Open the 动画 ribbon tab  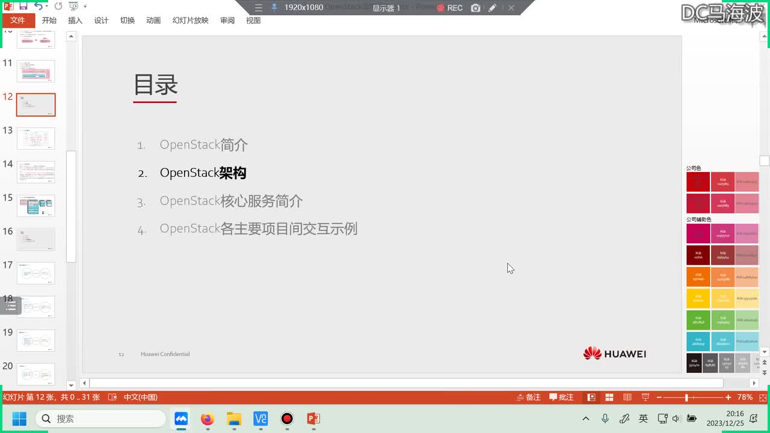point(153,20)
